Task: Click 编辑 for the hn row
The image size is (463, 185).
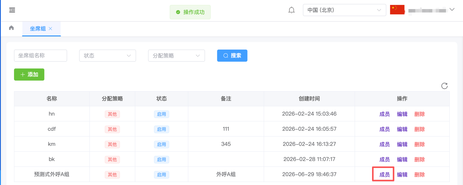Action: click(x=402, y=114)
